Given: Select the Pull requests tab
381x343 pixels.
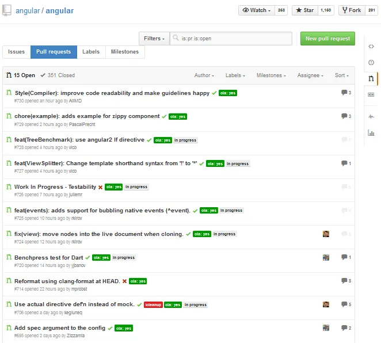Looking at the screenshot, I should pos(54,52).
